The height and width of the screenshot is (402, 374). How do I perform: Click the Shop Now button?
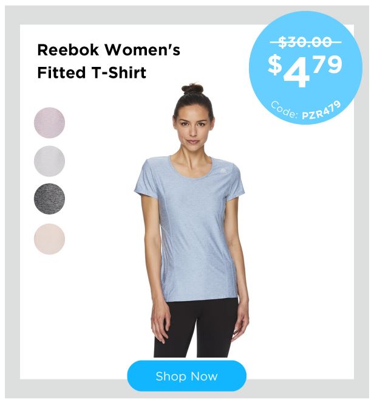[x=186, y=376]
